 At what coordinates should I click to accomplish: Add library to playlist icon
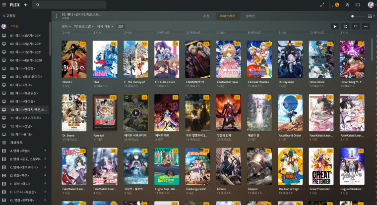pos(356,26)
